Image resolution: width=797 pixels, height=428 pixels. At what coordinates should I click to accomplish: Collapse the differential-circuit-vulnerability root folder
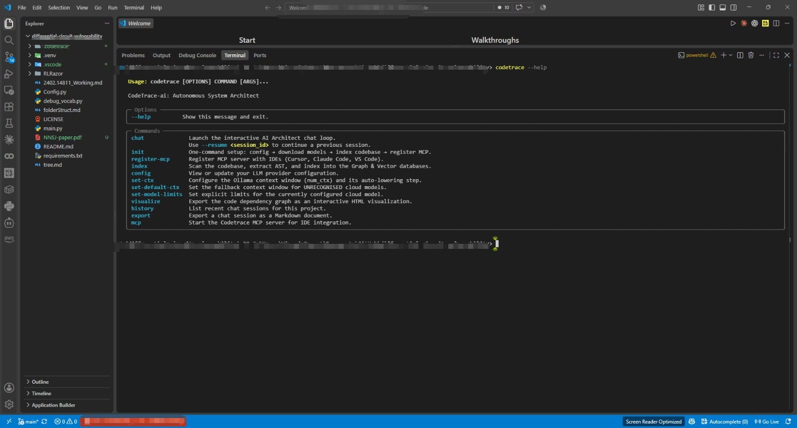pyautogui.click(x=66, y=36)
